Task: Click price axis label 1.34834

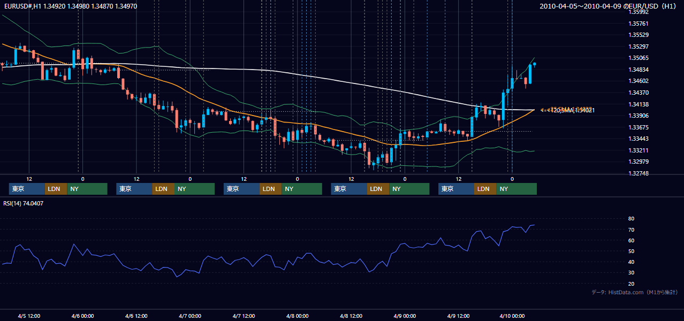Action: tap(640, 70)
